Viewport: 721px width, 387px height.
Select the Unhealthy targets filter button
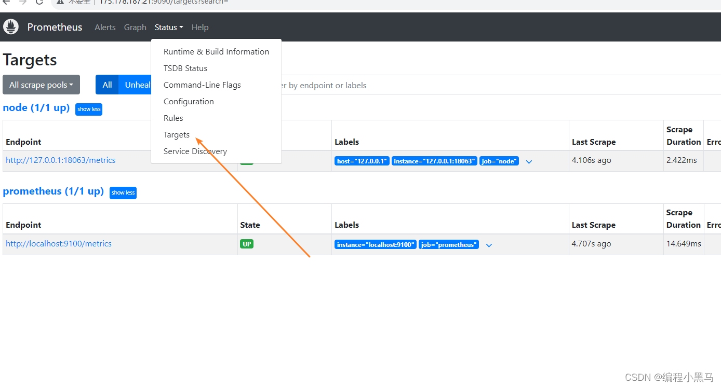click(135, 85)
